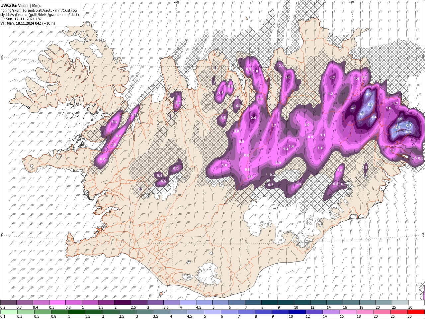Click the 2.0 precipitation value on the map
Screen dimensions: 425x319
[288, 77]
